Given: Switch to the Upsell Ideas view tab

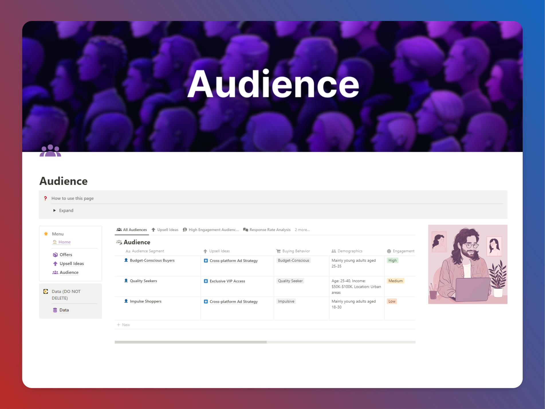Looking at the screenshot, I should pos(165,230).
